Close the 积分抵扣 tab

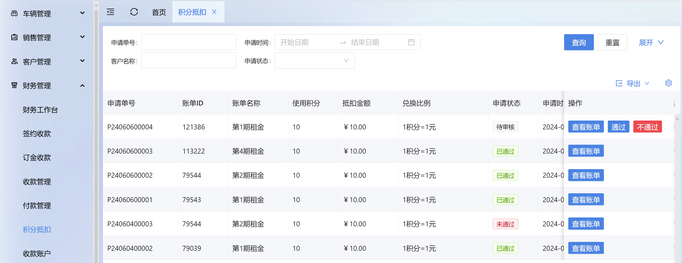coord(214,12)
